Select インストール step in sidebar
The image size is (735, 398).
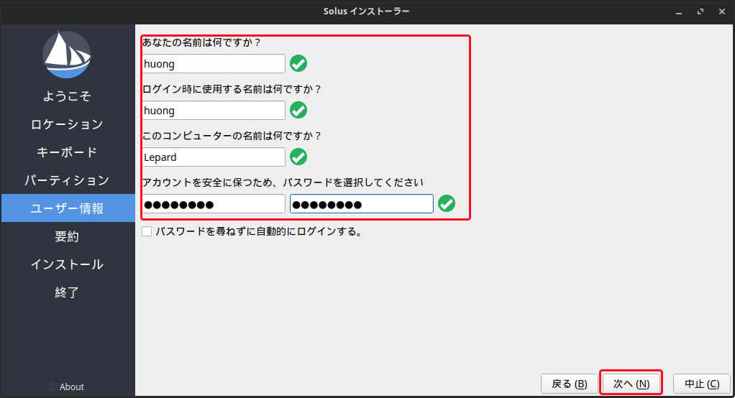tap(67, 264)
